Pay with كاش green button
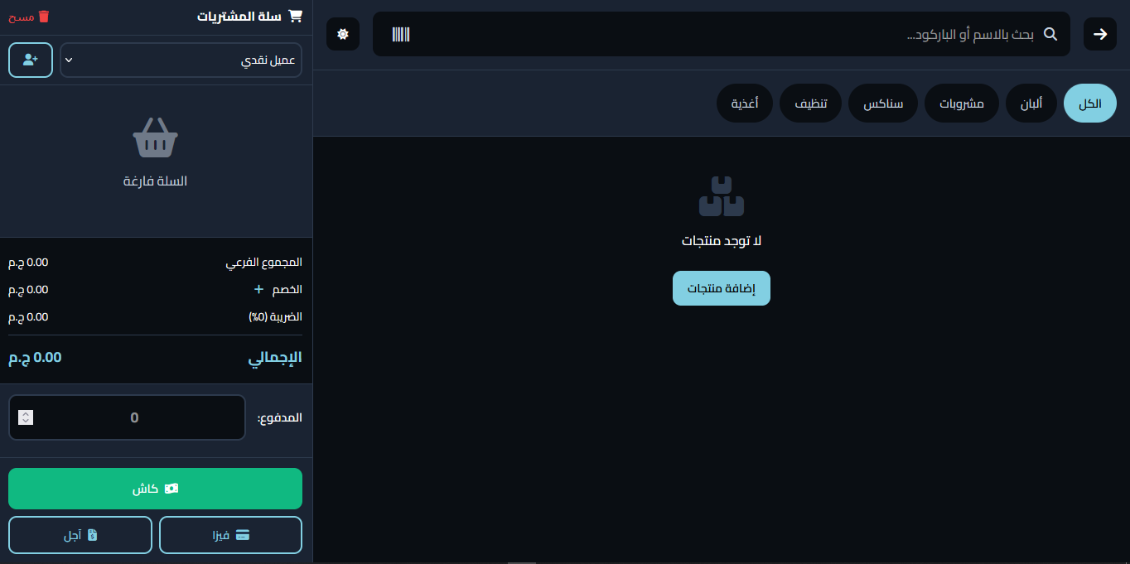The width and height of the screenshot is (1130, 564). click(x=155, y=489)
